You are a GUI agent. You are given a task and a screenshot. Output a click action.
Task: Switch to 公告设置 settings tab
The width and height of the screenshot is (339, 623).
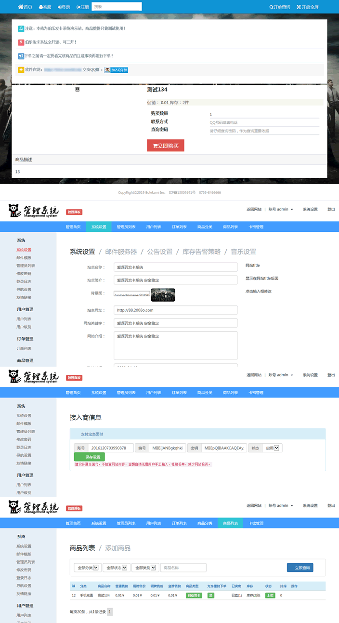[159, 252]
